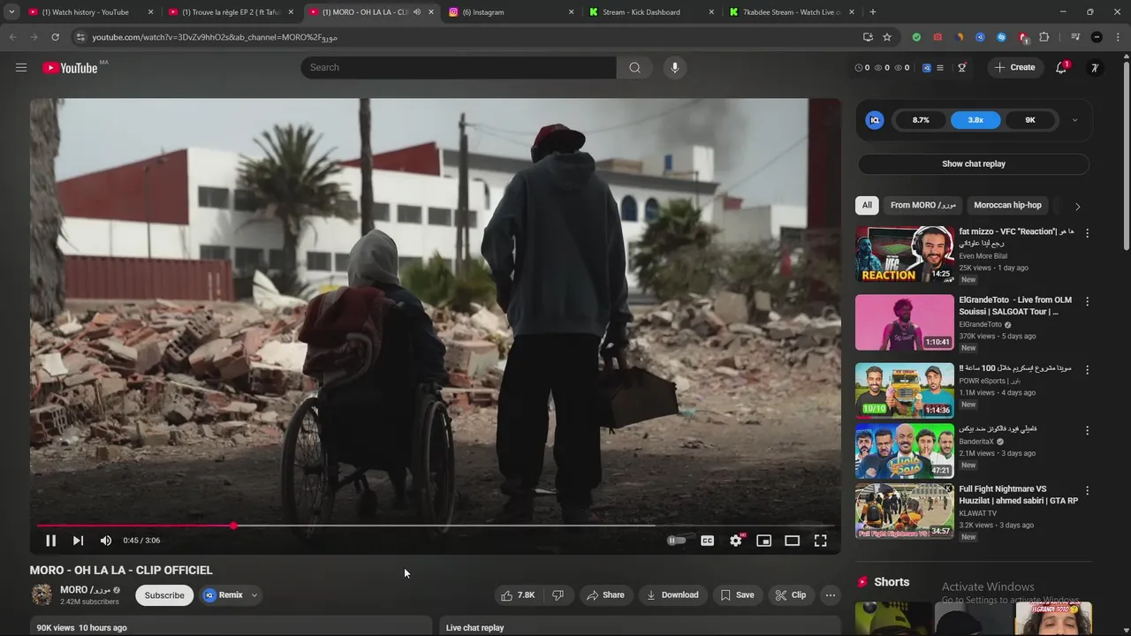Select the From MORO filter chip
This screenshot has height=636, width=1131.
pyautogui.click(x=922, y=205)
